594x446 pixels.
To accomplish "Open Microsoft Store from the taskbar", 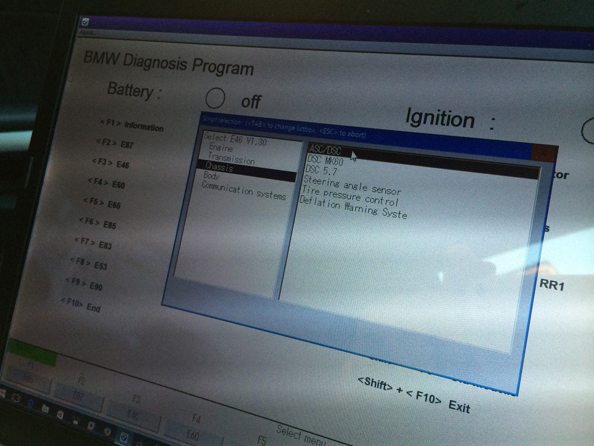I will [60, 414].
